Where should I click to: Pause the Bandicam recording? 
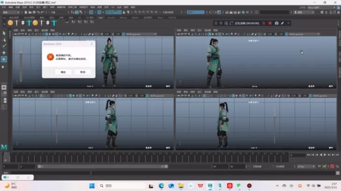click(x=264, y=23)
